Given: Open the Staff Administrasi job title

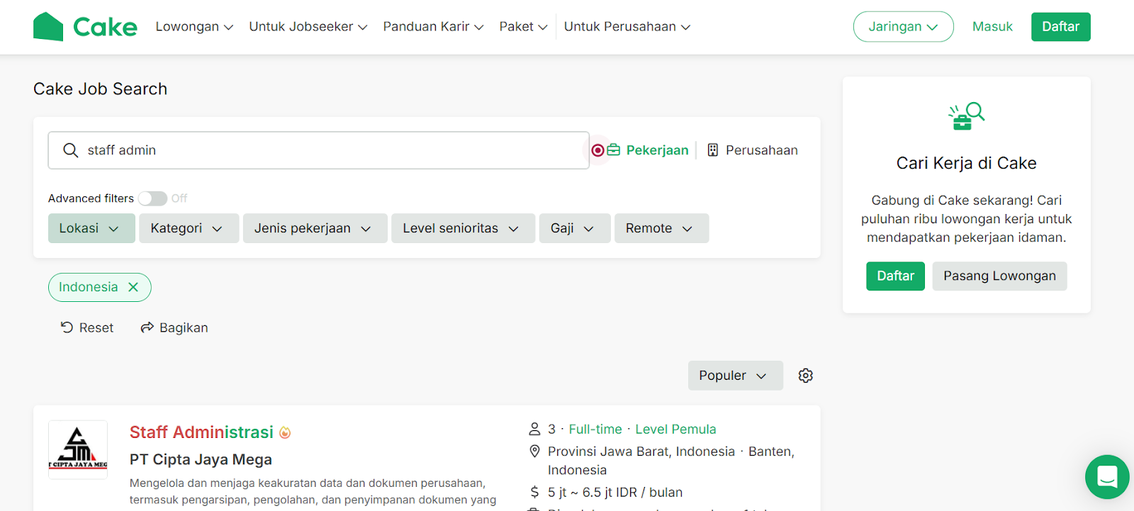Looking at the screenshot, I should 201,432.
